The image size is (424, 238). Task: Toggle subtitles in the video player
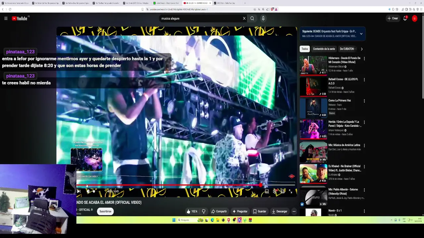pyautogui.click(x=267, y=191)
